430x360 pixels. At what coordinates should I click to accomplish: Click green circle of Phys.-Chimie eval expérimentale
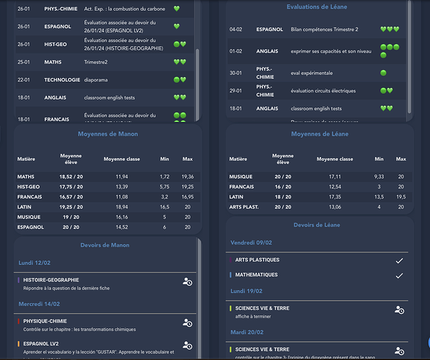pyautogui.click(x=383, y=73)
